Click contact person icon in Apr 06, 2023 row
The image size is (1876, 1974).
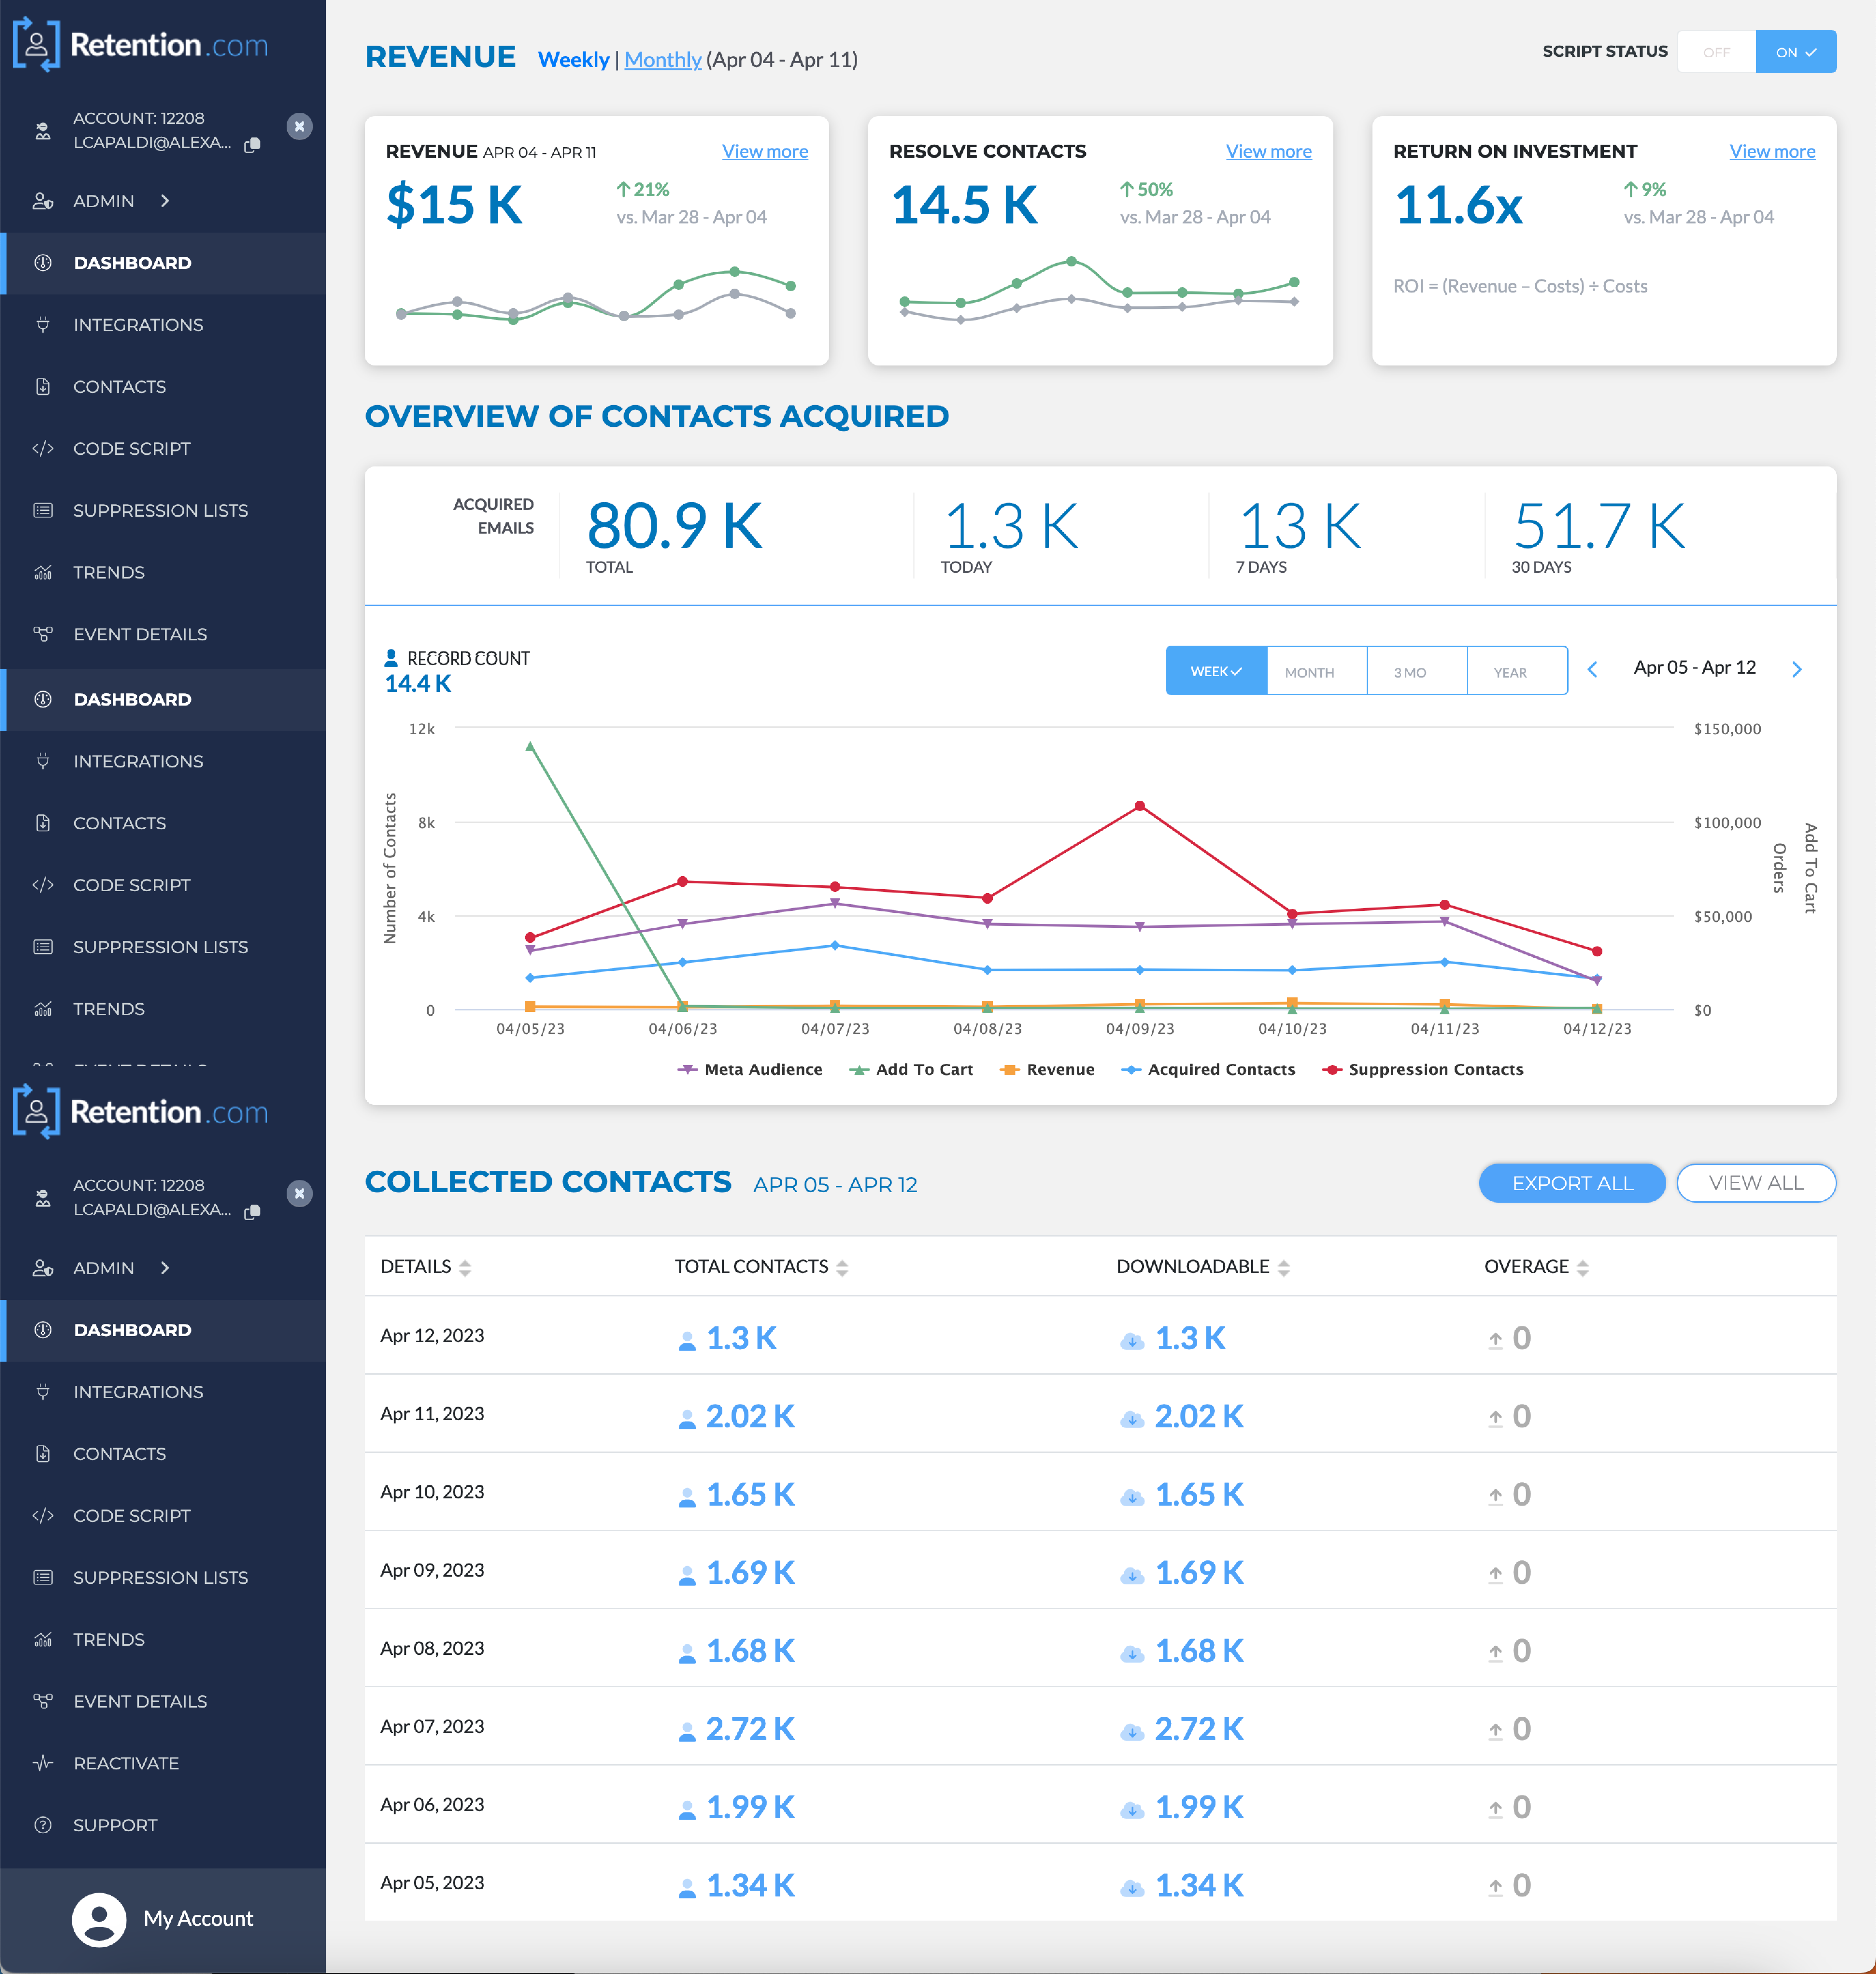click(687, 1810)
